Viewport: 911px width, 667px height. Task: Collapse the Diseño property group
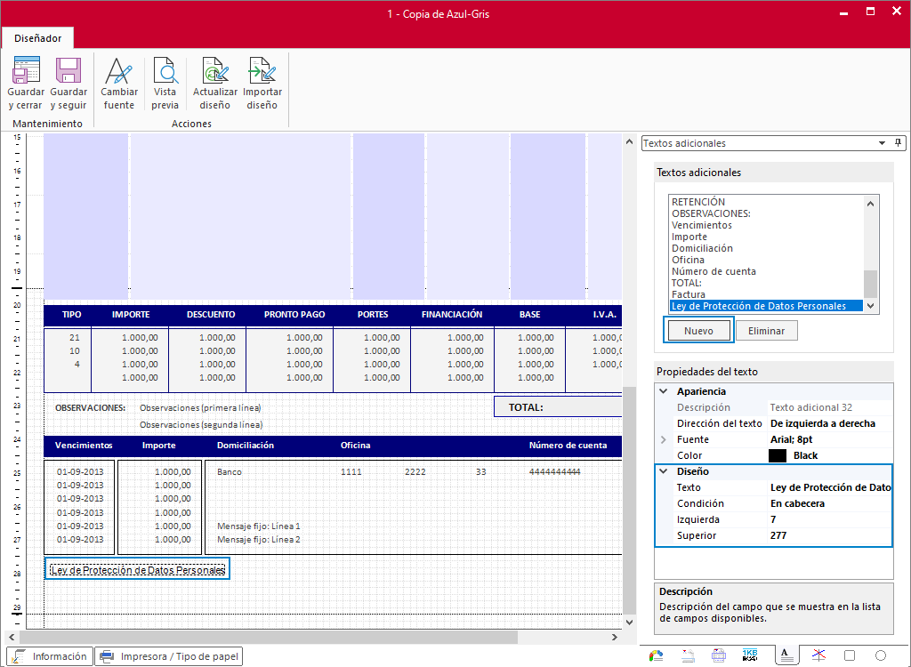(x=664, y=471)
